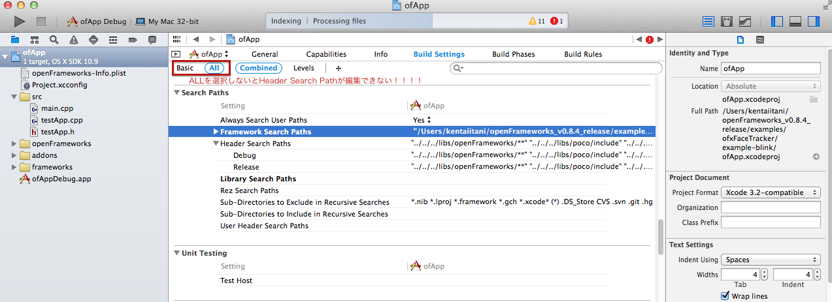The image size is (832, 302).
Task: Click the Stop button in toolbar
Action: [x=41, y=22]
